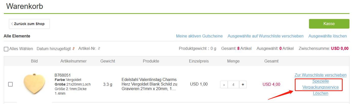The height and width of the screenshot is (104, 352).
Task: Click the sort arrows next to Datum hinzugefügt
Action: (74, 49)
